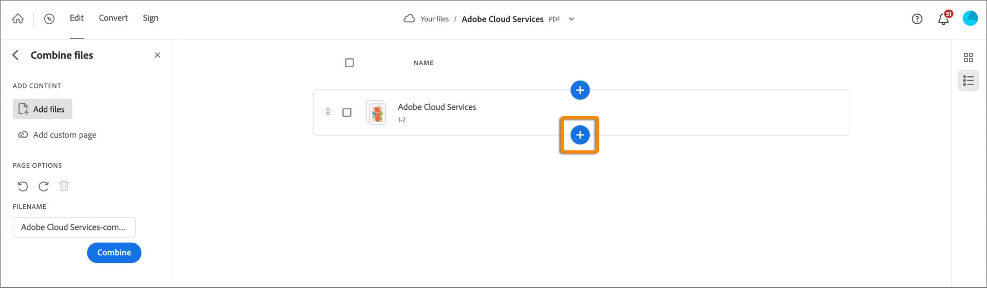
Task: Open the Help question mark icon
Action: 917,19
